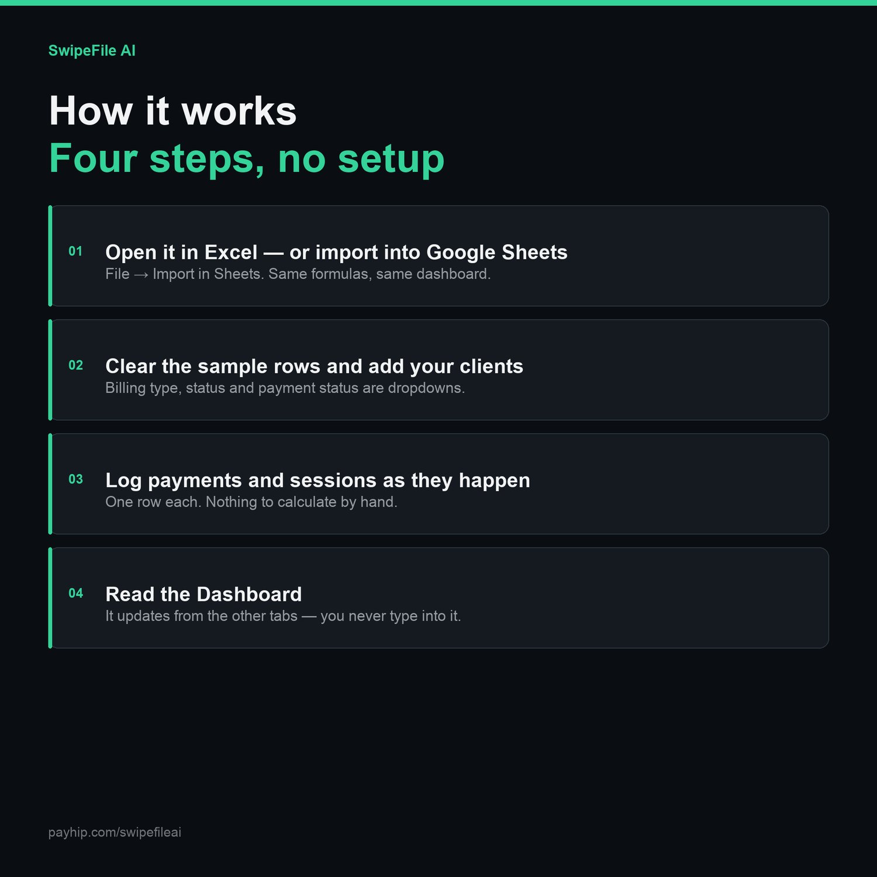
Task: Click the SwipeFile AI brand label
Action: click(92, 51)
